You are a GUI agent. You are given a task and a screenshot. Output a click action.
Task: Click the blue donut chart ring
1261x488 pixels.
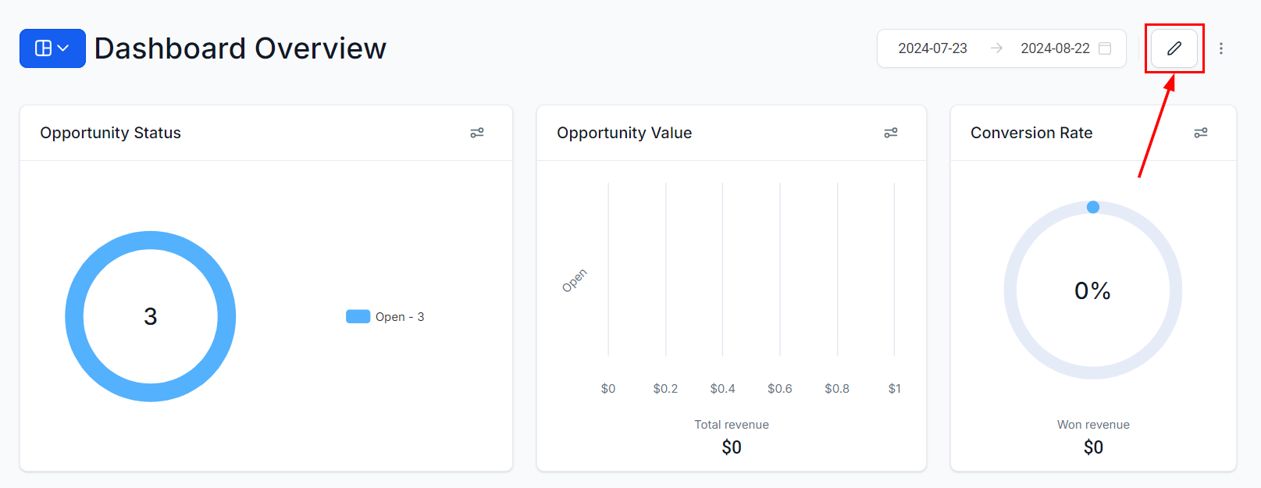(x=74, y=316)
